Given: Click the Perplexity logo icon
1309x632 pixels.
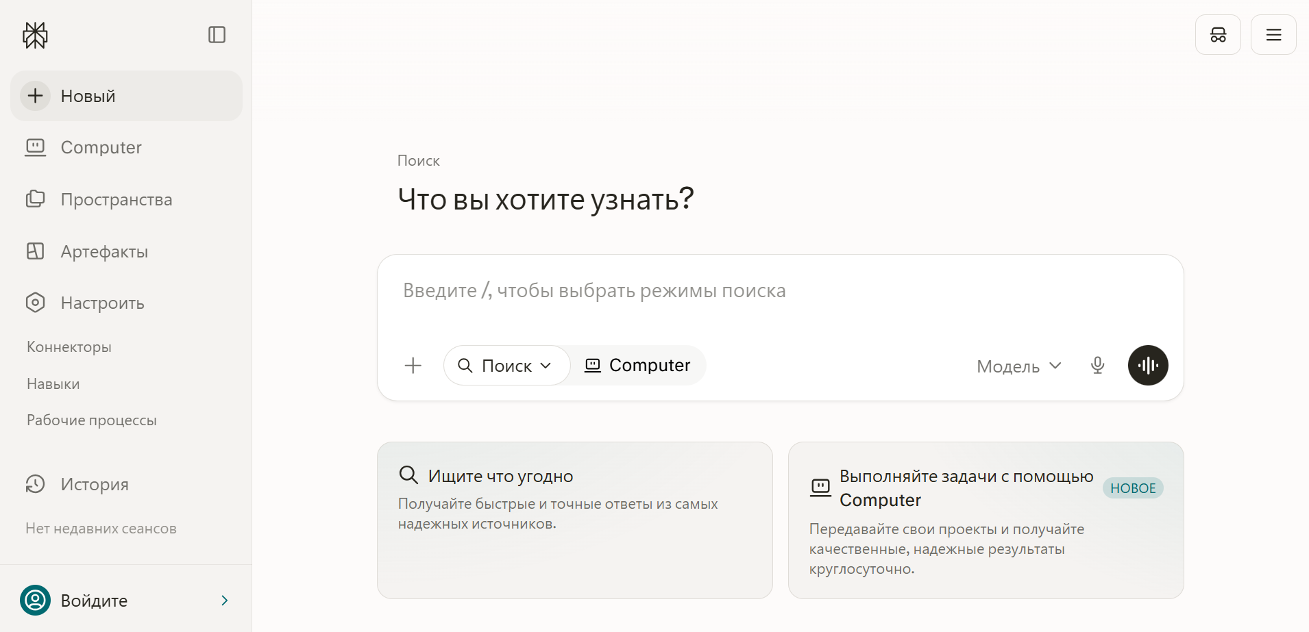Looking at the screenshot, I should click(35, 35).
